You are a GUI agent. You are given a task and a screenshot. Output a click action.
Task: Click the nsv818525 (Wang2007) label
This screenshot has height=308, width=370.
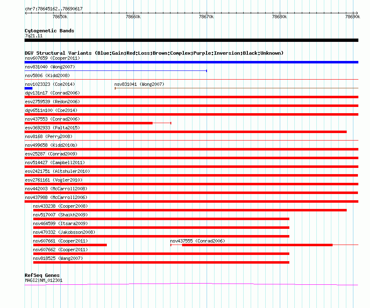(58, 258)
